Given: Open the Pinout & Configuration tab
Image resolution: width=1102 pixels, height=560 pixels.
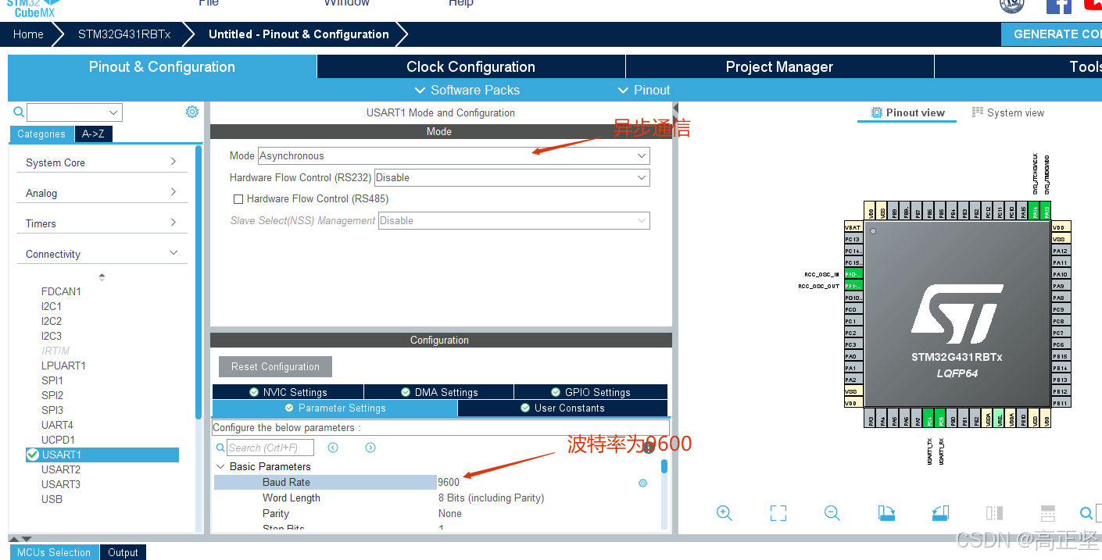Looking at the screenshot, I should [x=162, y=67].
